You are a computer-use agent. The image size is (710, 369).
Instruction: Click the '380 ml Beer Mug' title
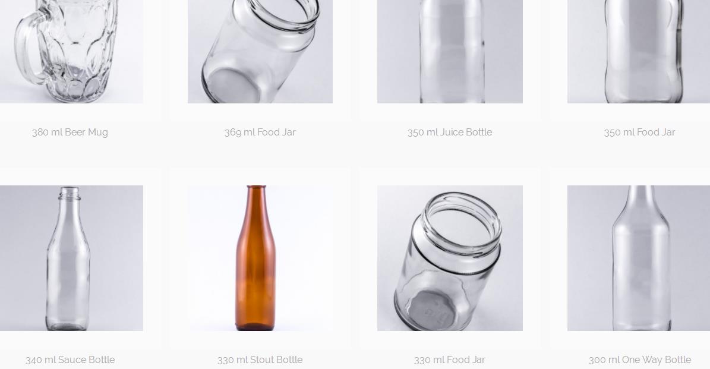point(70,132)
